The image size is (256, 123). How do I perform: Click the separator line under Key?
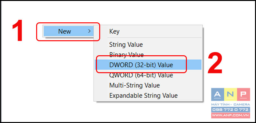[x=148, y=38]
